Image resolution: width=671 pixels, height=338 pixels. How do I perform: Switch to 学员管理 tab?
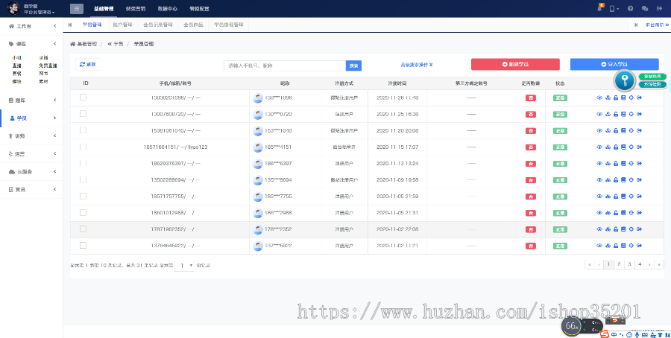92,25
